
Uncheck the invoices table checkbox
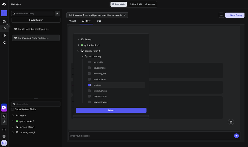click(x=89, y=85)
